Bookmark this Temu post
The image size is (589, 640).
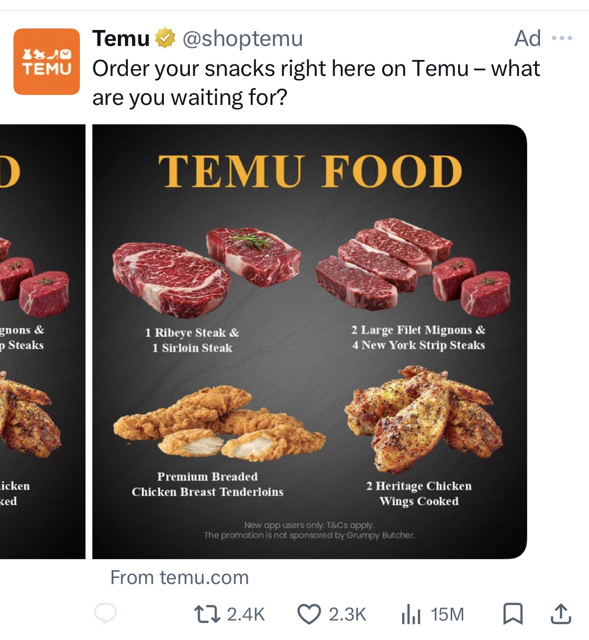[x=513, y=614]
